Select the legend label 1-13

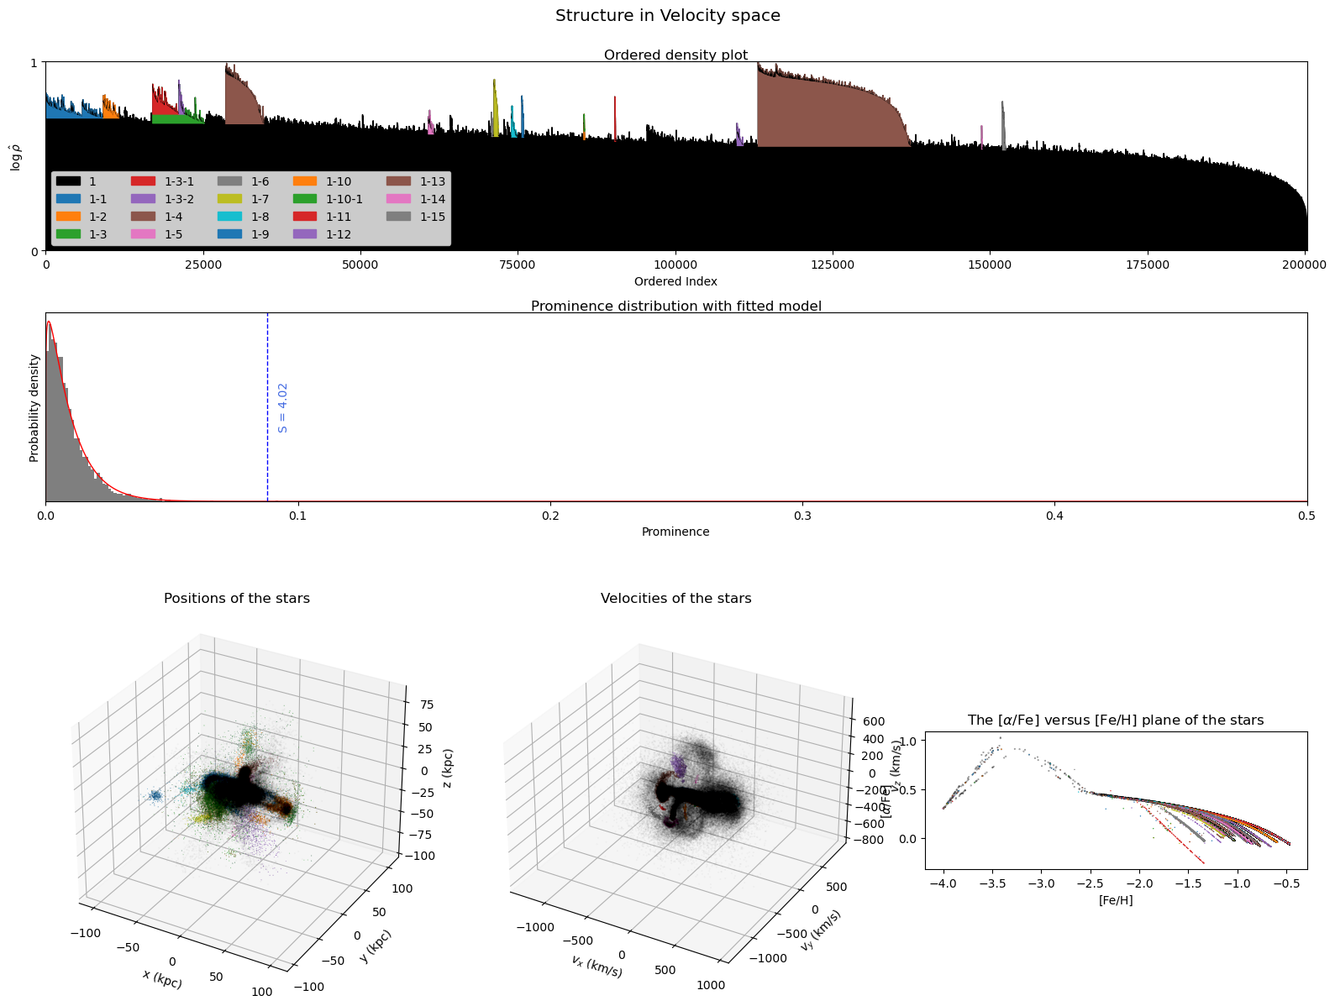point(433,181)
